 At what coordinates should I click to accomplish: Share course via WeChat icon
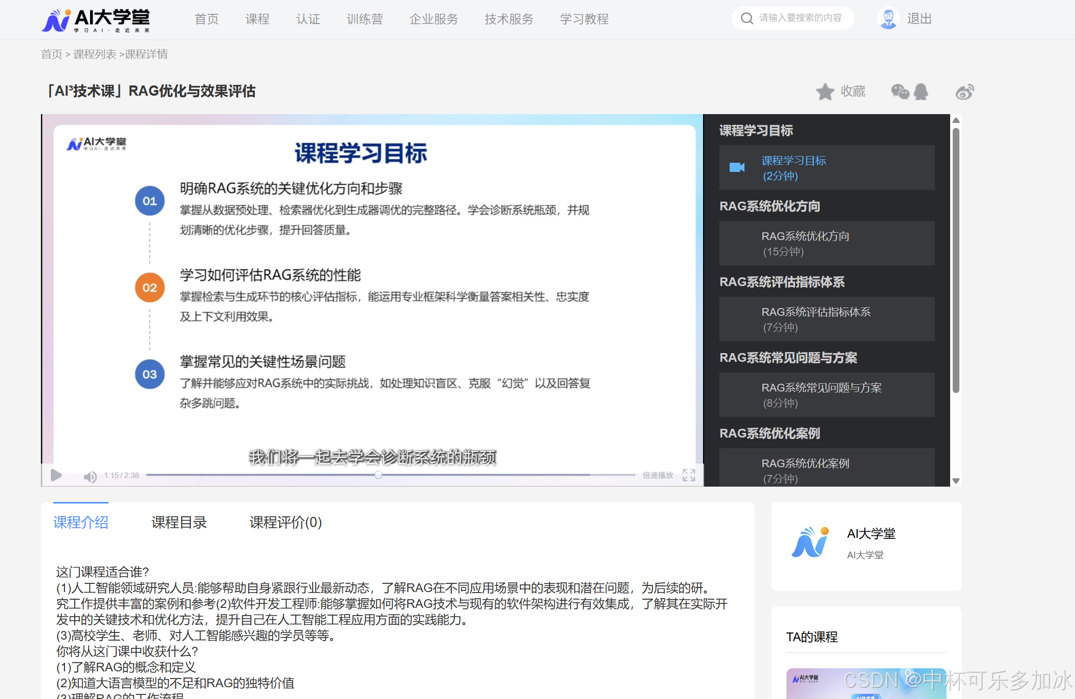900,92
